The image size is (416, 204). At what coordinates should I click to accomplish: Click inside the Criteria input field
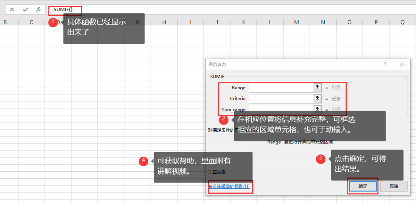282,98
